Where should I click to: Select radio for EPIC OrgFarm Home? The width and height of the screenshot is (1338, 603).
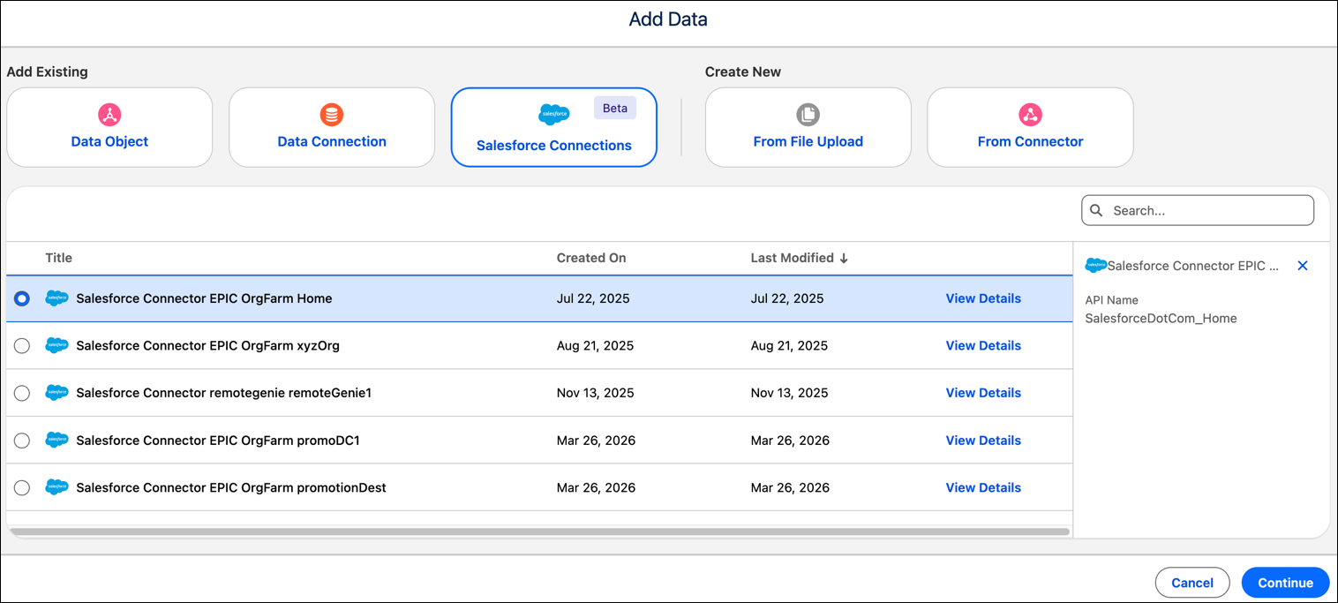[x=22, y=298]
